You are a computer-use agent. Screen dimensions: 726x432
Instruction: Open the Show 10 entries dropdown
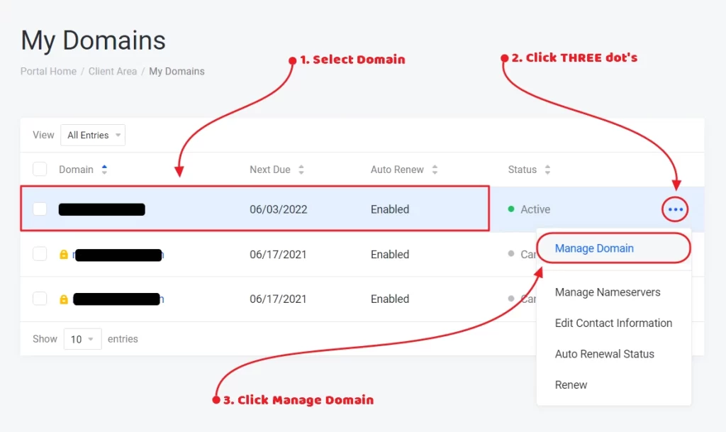82,339
